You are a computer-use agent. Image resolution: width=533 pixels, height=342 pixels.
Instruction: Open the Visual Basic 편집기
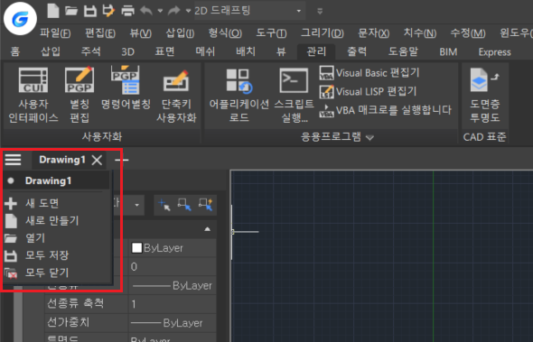(369, 73)
